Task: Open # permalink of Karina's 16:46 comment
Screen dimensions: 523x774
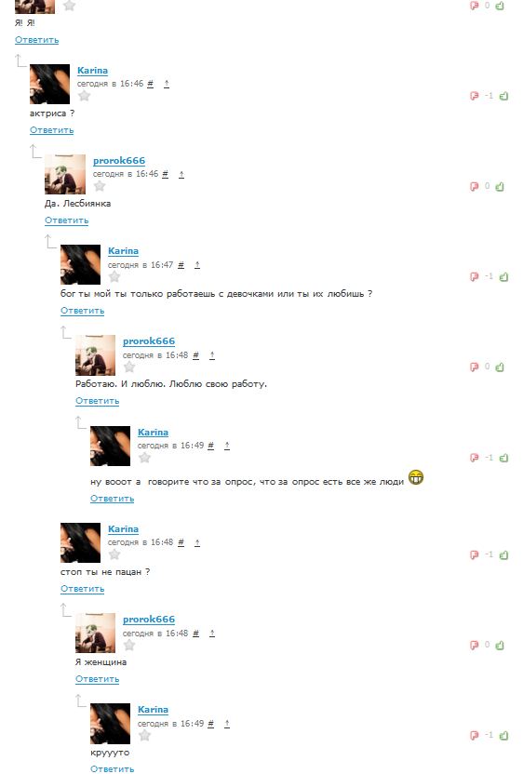Action: click(x=151, y=84)
